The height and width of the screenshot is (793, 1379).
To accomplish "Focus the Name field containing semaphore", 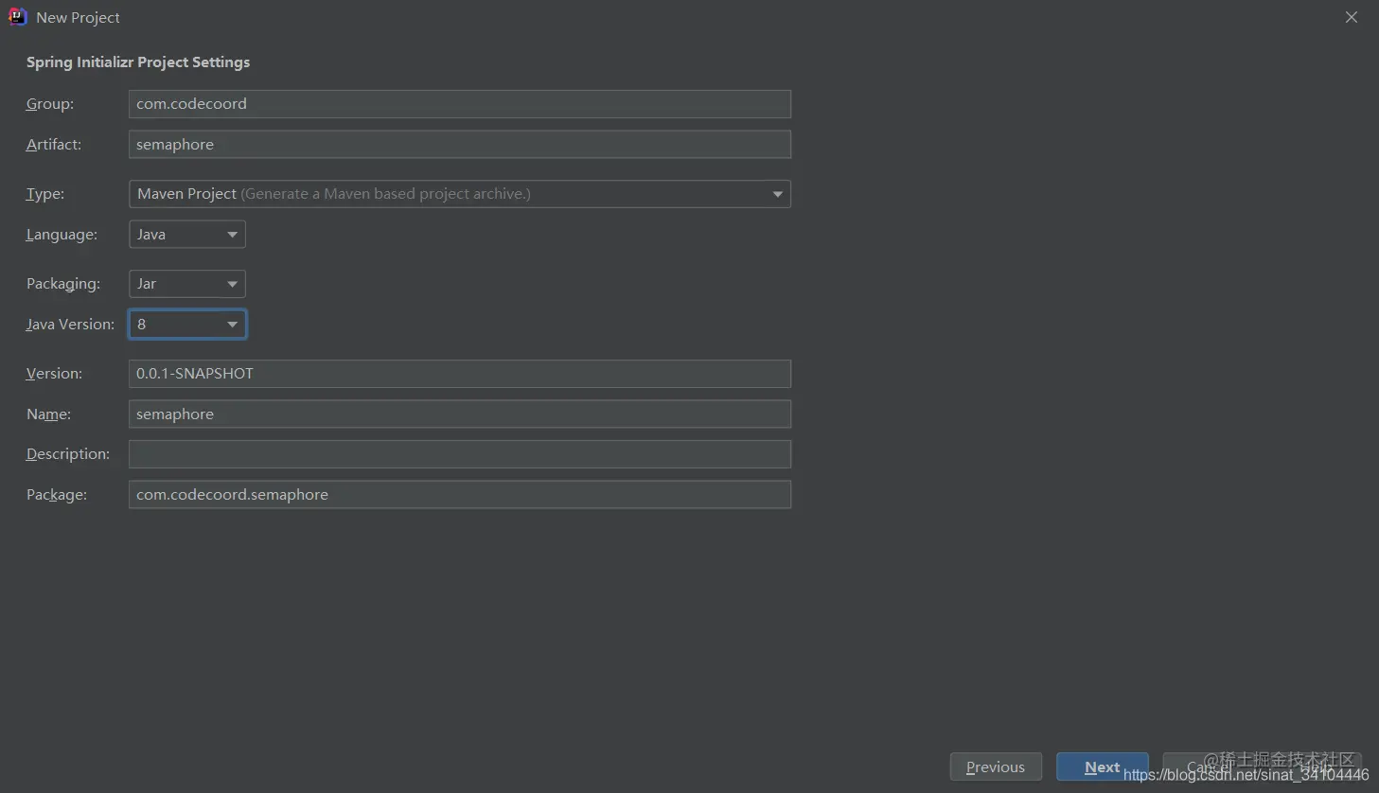I will point(460,414).
